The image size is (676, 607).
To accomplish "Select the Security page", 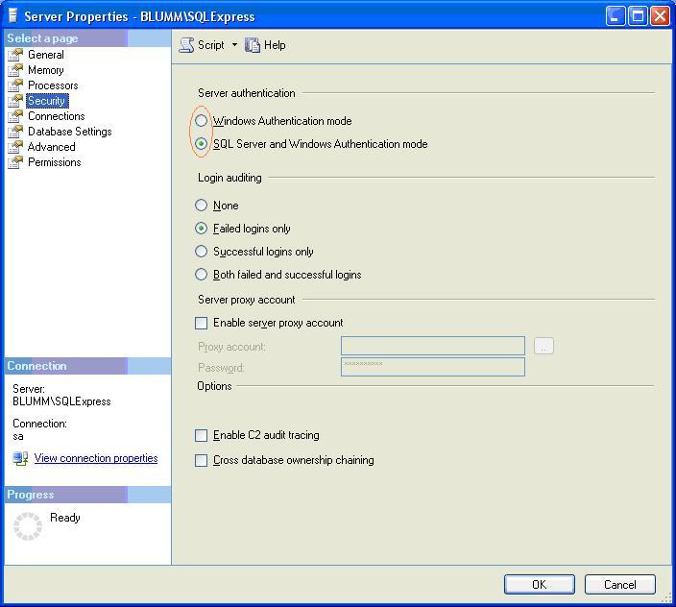I will 46,101.
